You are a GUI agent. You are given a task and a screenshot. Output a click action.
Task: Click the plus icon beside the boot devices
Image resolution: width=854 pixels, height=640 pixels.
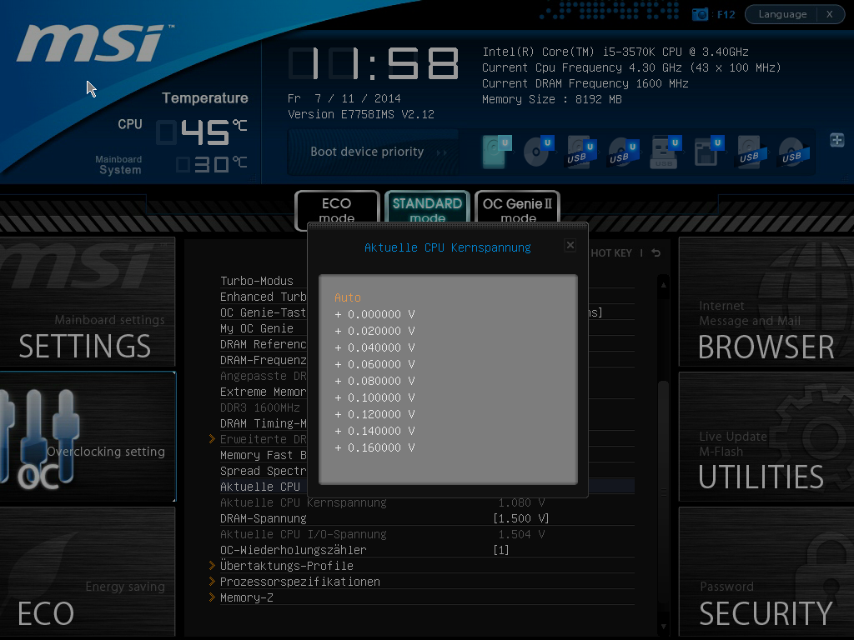click(x=837, y=140)
